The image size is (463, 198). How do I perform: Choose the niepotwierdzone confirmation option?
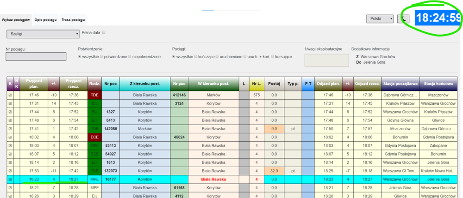[x=131, y=56]
